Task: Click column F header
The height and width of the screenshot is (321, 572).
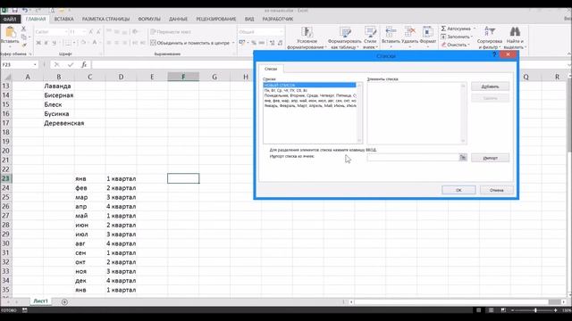Action: pyautogui.click(x=183, y=77)
